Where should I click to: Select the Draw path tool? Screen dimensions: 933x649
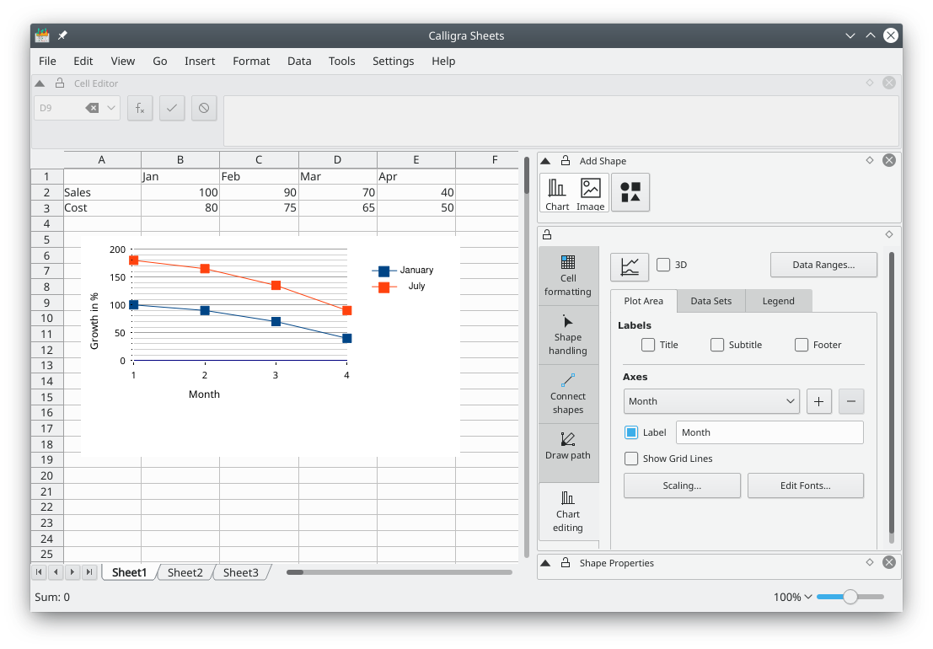point(568,448)
